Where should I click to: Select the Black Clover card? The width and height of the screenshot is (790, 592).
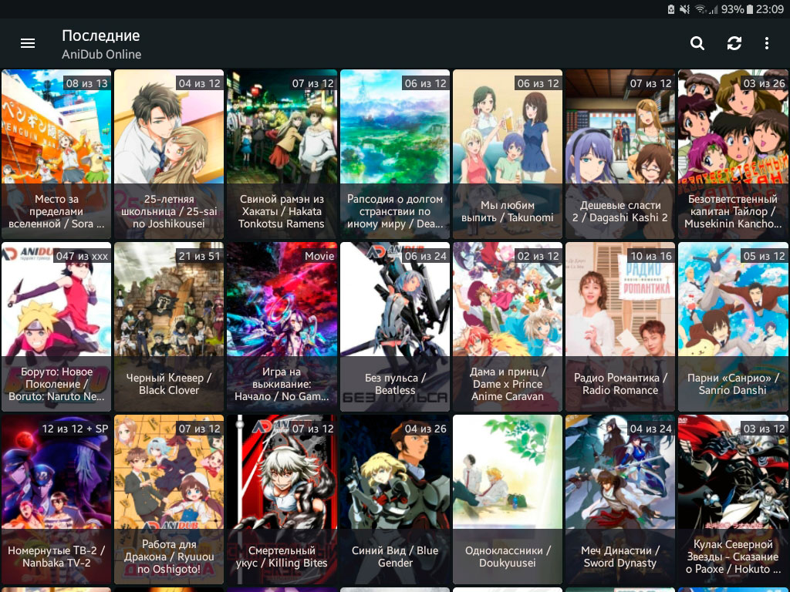tap(169, 327)
